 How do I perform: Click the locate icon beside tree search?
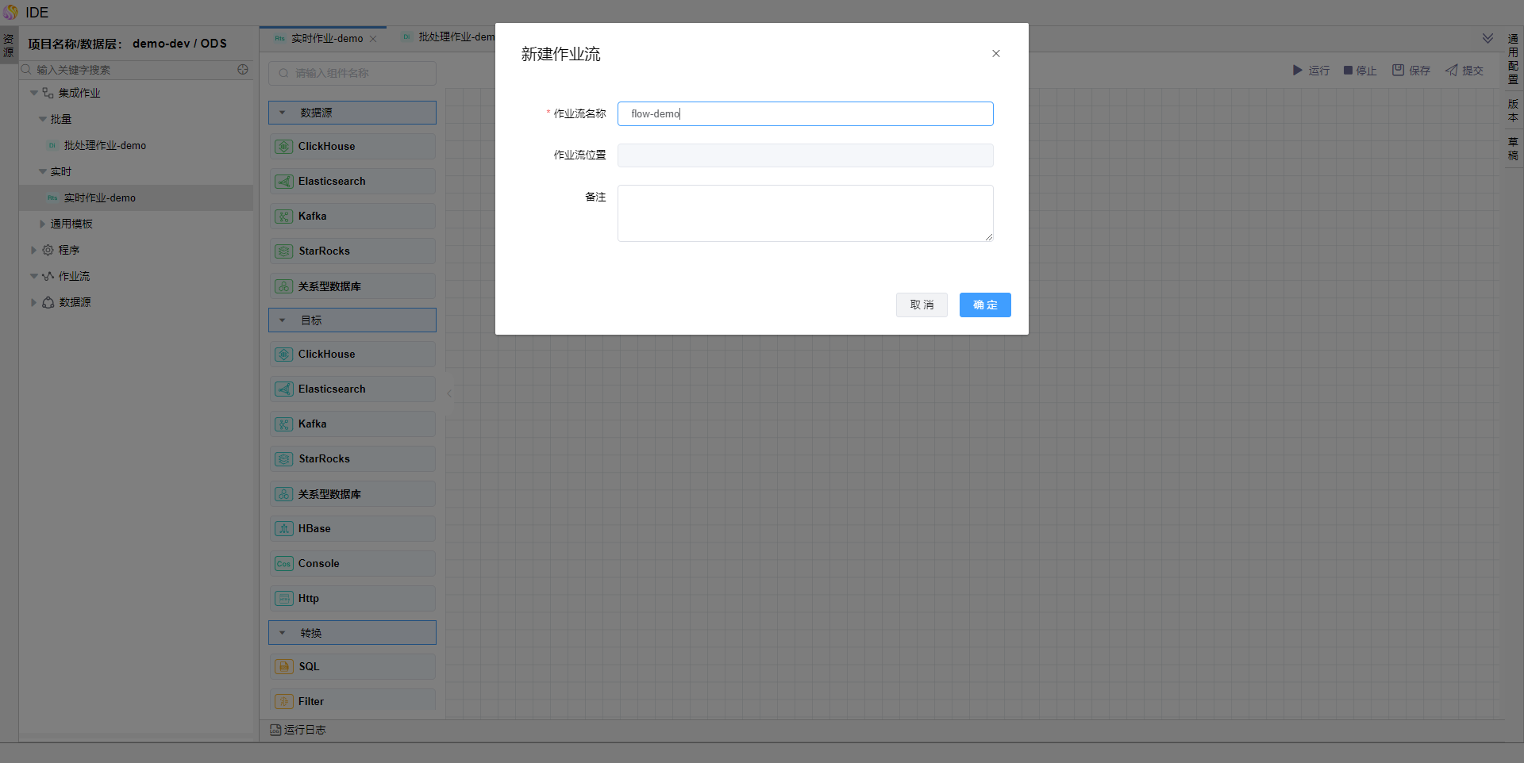[x=243, y=70]
